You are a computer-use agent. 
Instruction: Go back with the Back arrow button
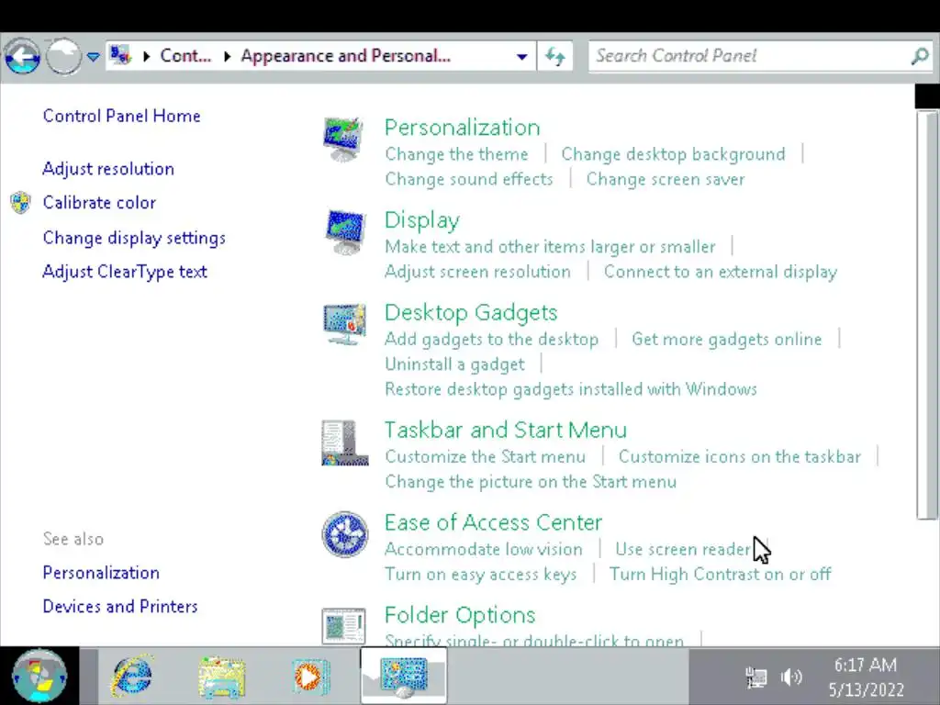[x=22, y=57]
